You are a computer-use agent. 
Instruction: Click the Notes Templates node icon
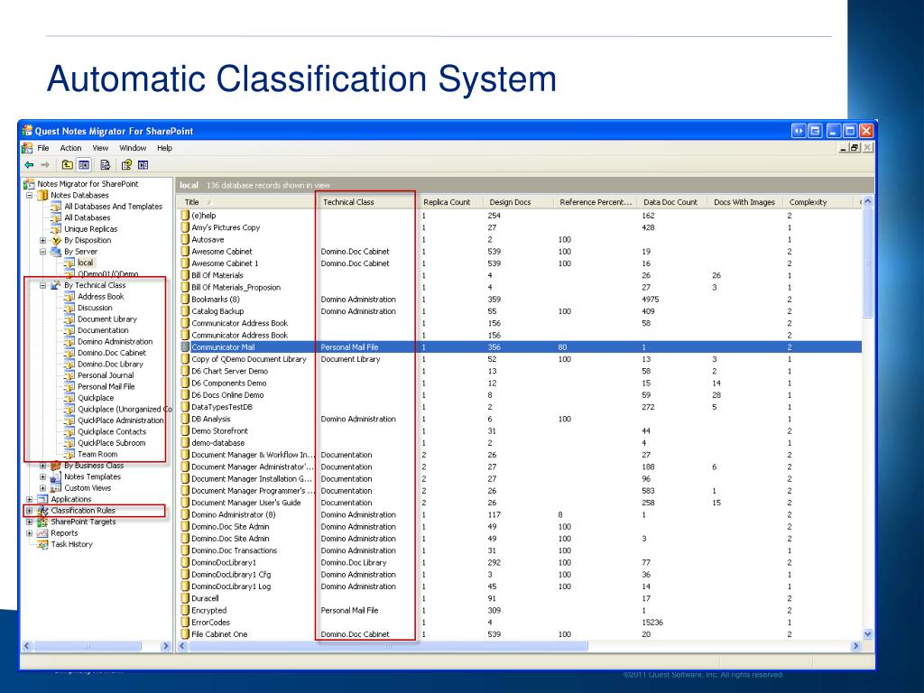[x=56, y=476]
